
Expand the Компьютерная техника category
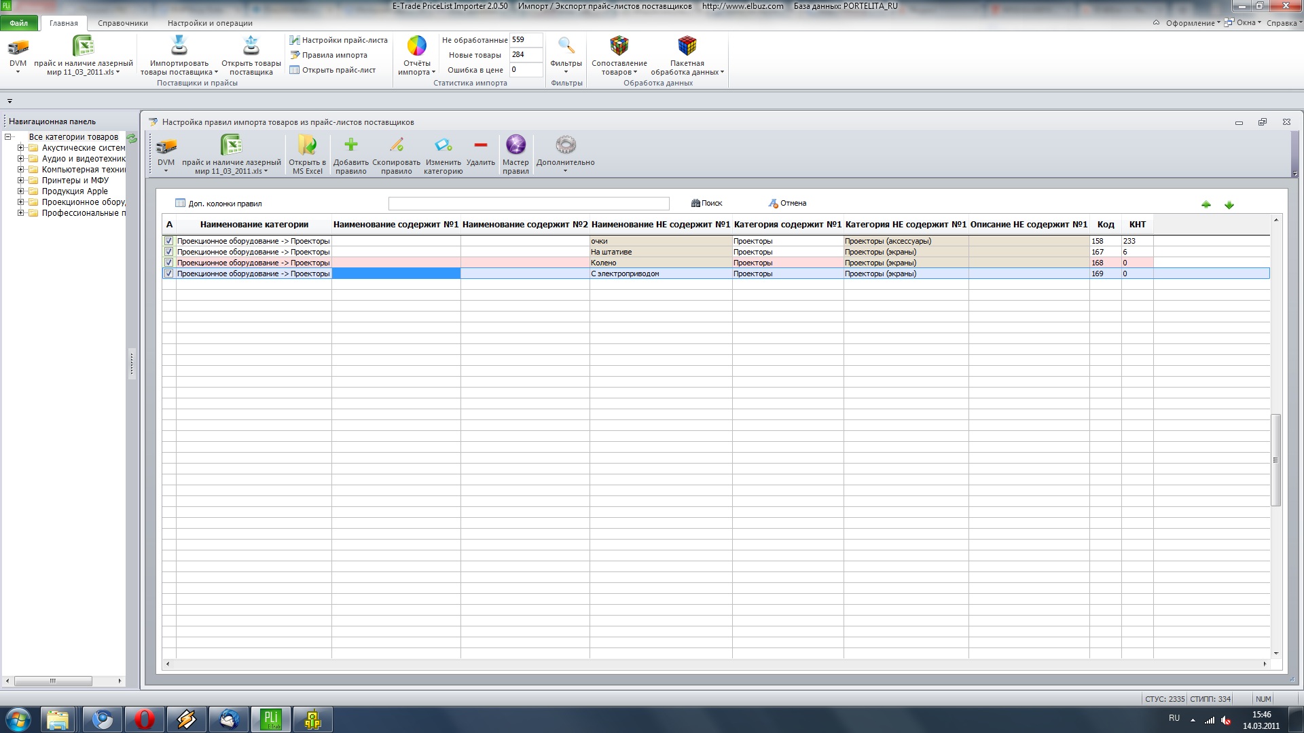[x=21, y=170]
